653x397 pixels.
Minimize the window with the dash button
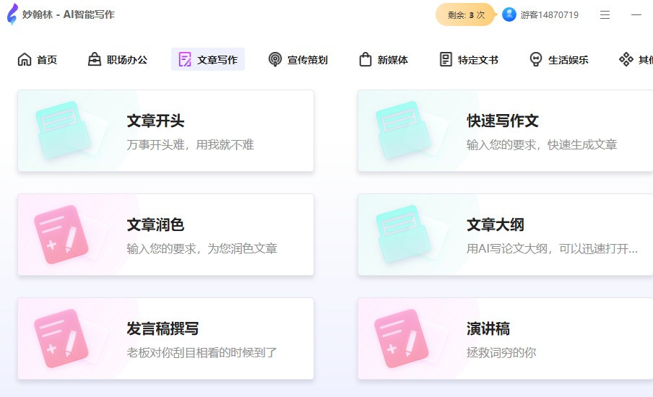pyautogui.click(x=636, y=15)
